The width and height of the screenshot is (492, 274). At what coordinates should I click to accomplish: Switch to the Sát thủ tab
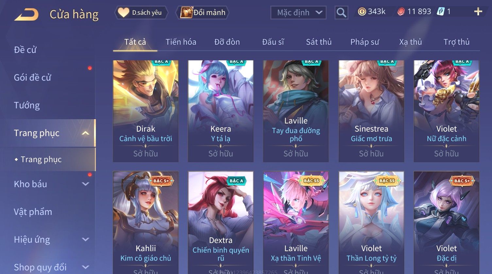coord(319,42)
